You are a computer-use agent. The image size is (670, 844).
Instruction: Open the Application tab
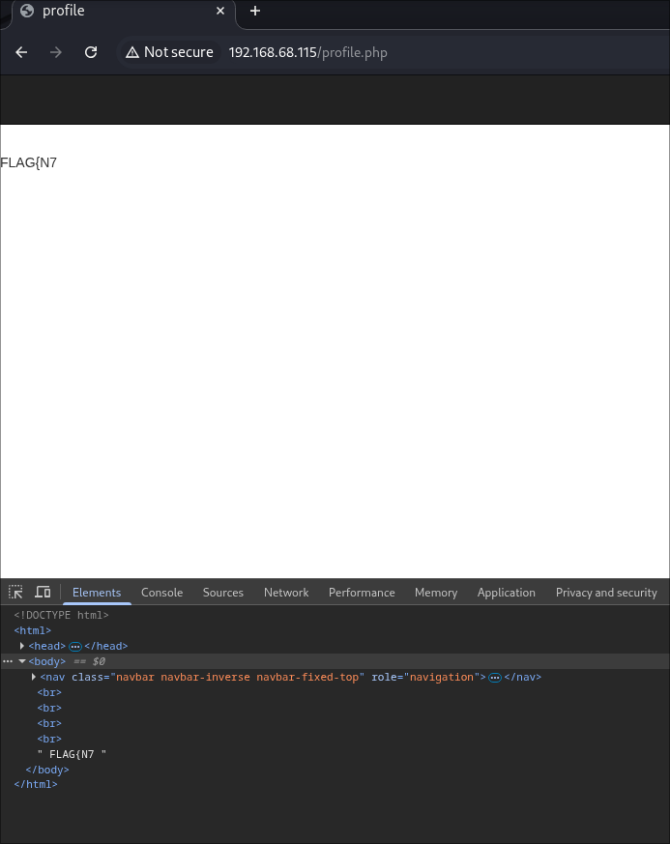coord(506,593)
